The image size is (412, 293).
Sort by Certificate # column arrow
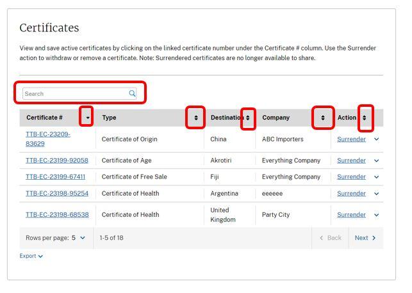click(88, 118)
